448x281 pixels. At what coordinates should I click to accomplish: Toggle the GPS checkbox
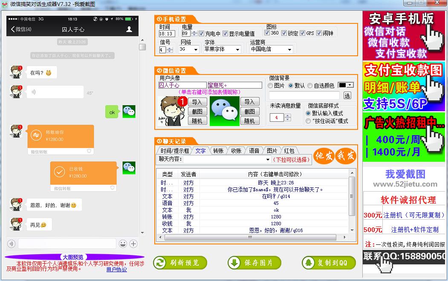click(x=303, y=33)
